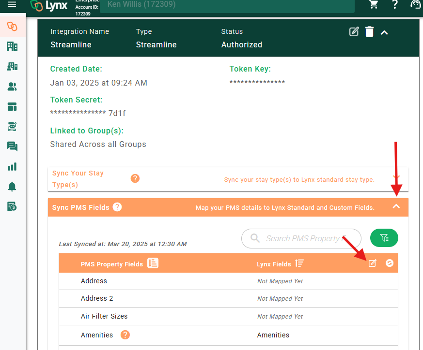This screenshot has height=350, width=423.
Task: Open the users people sidebar icon
Action: click(12, 87)
